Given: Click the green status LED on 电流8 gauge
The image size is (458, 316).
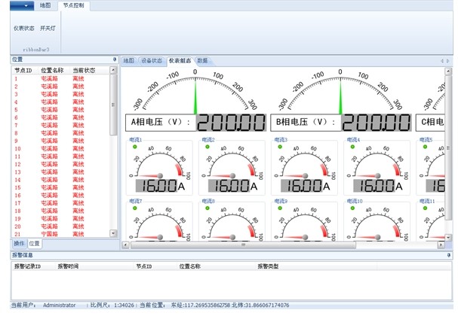Looking at the screenshot, I should [207, 208].
